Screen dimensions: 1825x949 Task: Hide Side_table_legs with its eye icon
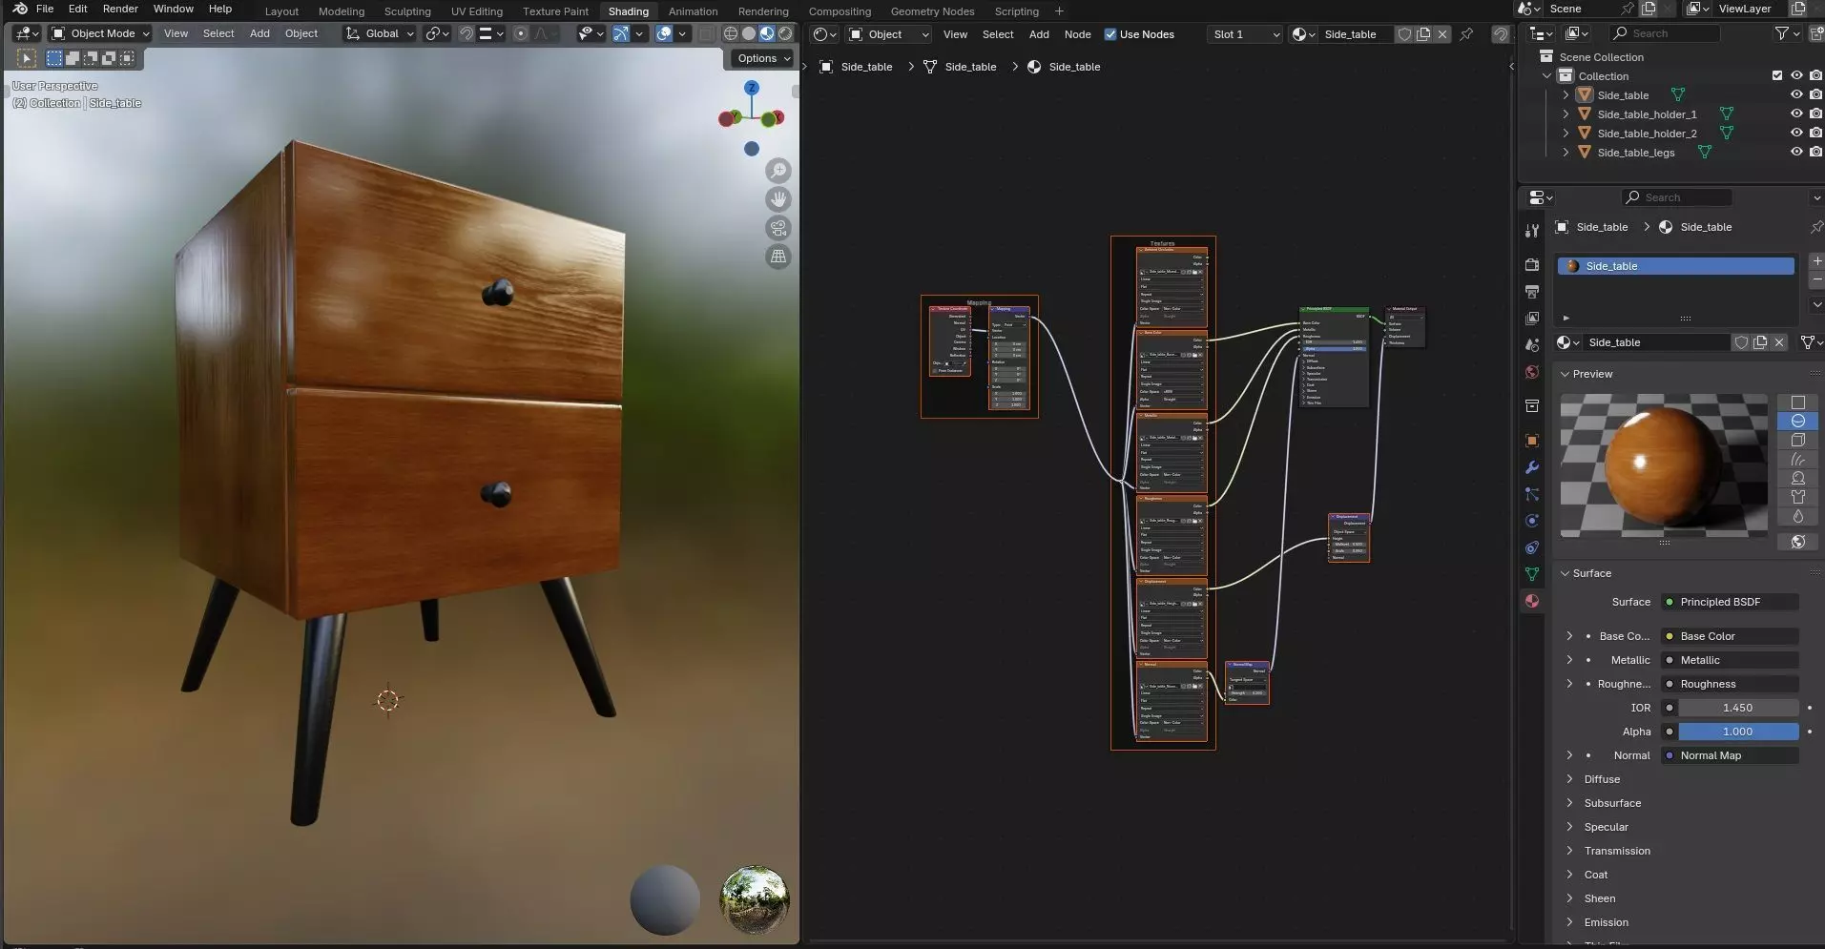1795,153
